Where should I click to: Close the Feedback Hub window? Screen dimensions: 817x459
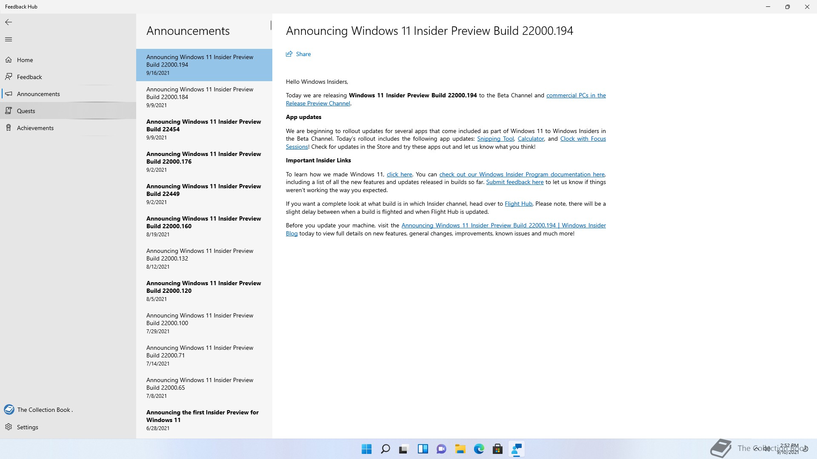(x=807, y=7)
